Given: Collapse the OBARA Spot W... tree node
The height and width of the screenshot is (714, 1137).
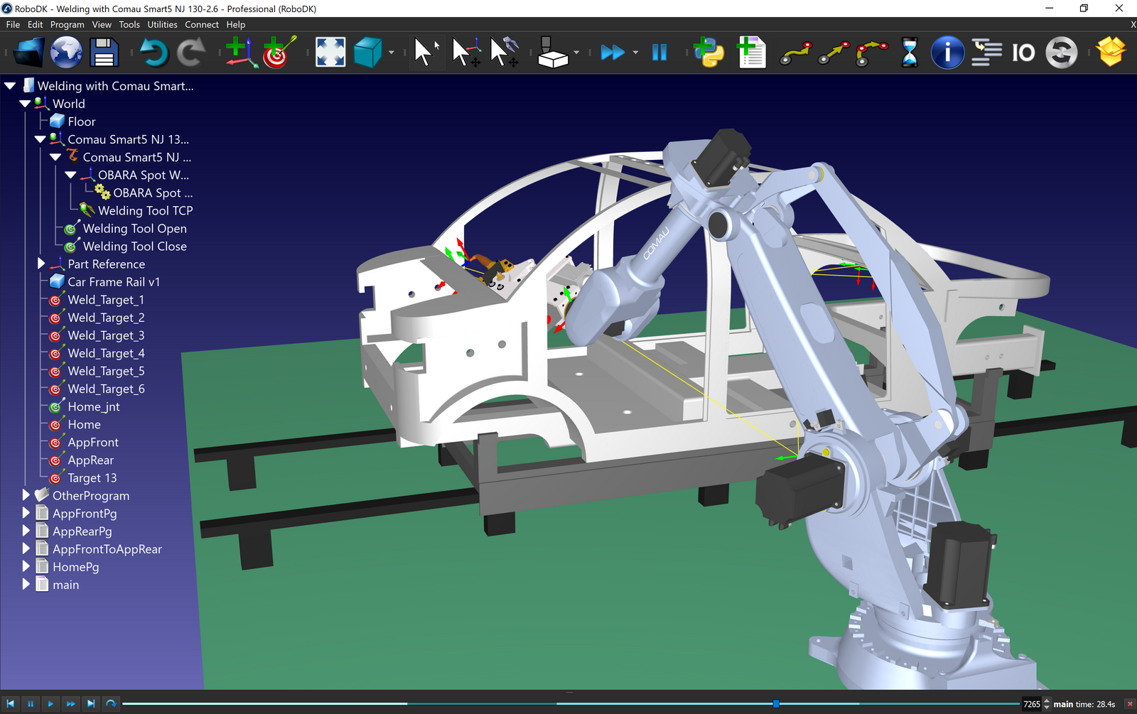Looking at the screenshot, I should (71, 175).
